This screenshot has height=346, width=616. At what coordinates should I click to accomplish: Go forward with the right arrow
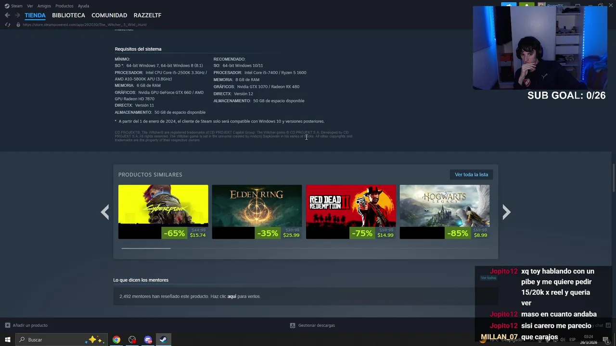point(17,15)
